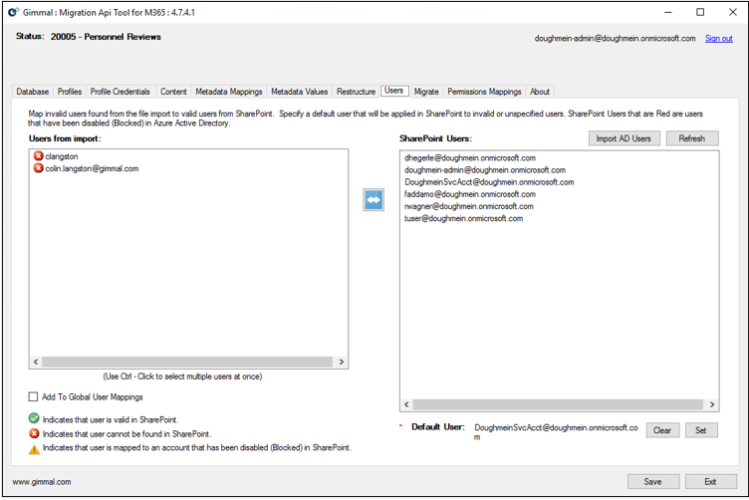This screenshot has width=749, height=500.
Task: Click the blue map users arrow icon
Action: point(374,199)
